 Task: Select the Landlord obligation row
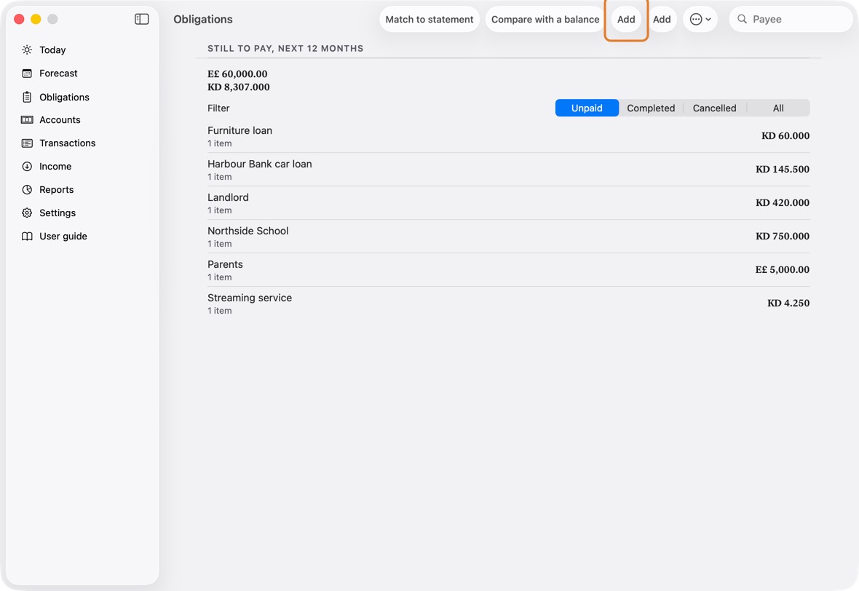coord(508,203)
